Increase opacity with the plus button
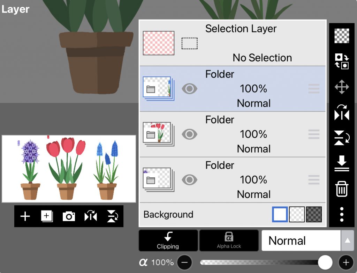Viewport: 357px width, 273px height. [x=346, y=262]
